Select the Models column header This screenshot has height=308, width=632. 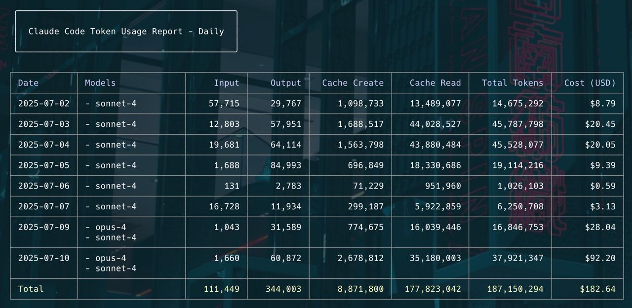click(x=100, y=83)
